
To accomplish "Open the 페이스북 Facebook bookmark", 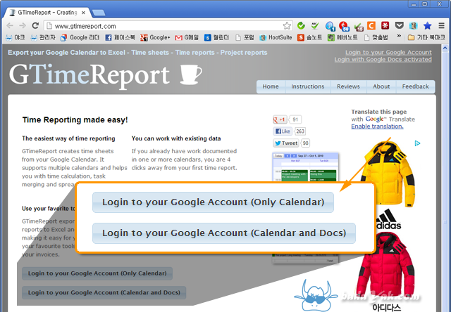I will pyautogui.click(x=120, y=37).
